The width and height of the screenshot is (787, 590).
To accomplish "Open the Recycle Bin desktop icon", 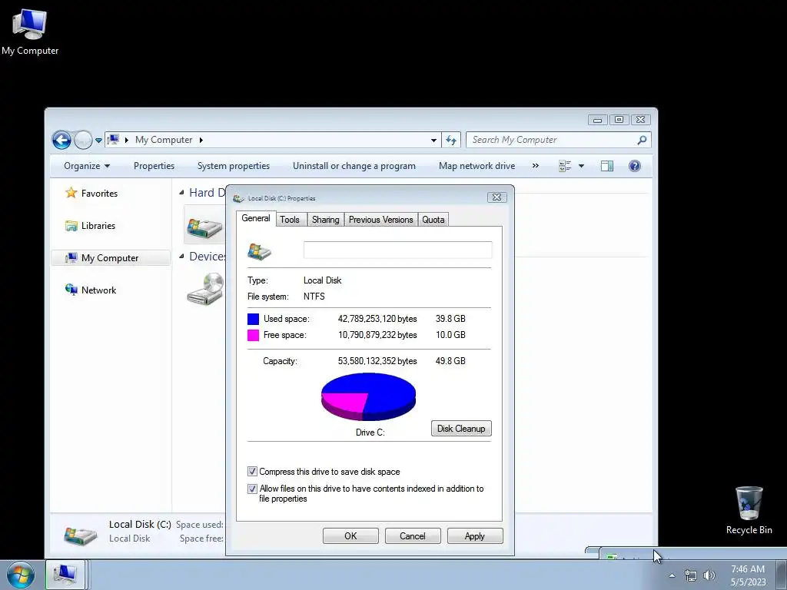I will coord(749,510).
